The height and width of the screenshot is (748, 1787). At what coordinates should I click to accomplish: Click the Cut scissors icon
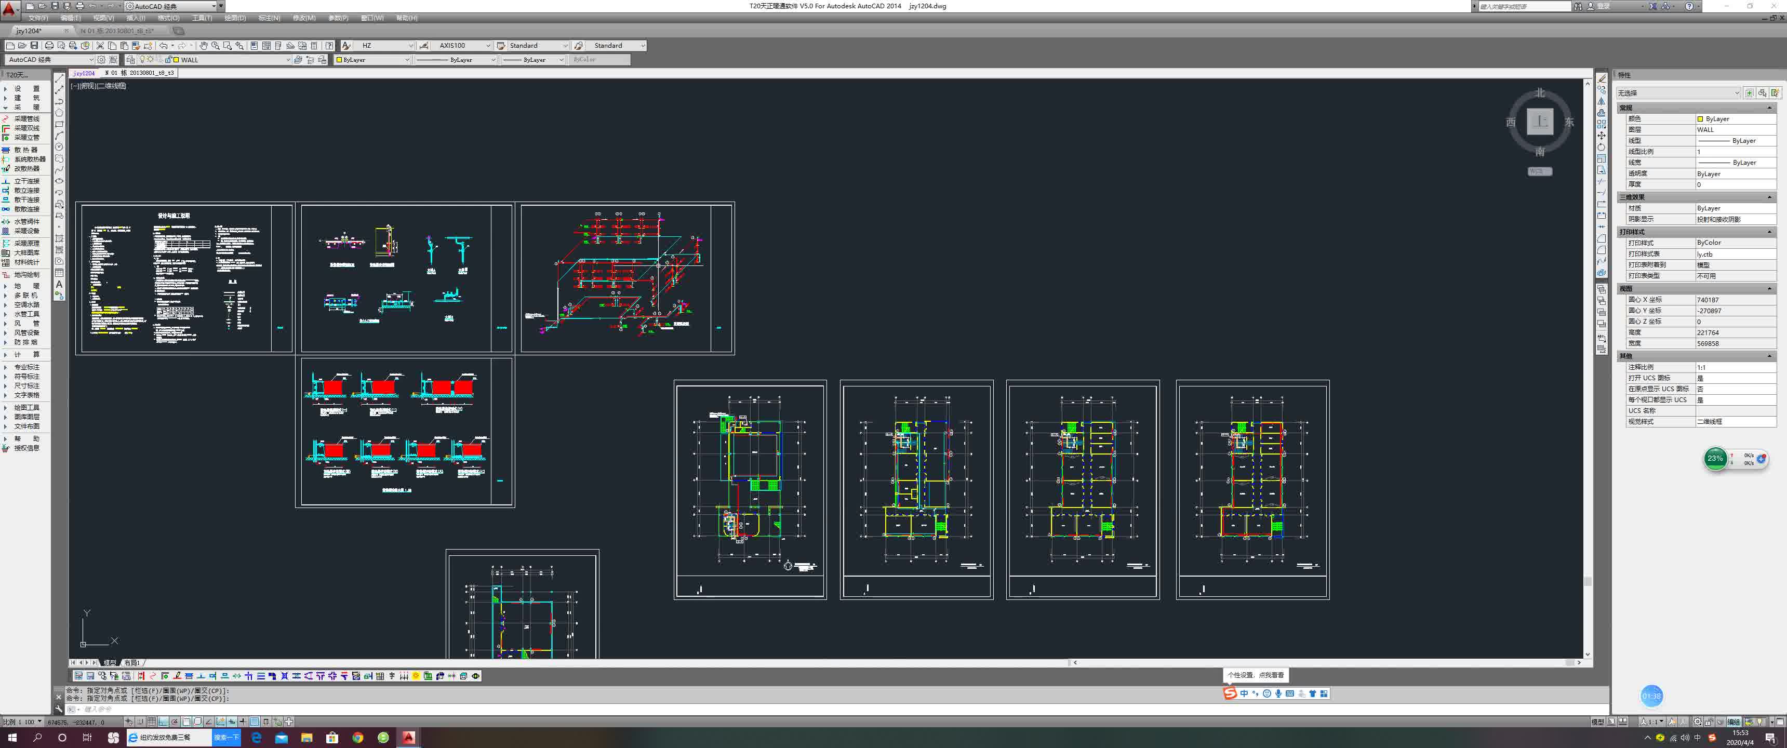100,46
